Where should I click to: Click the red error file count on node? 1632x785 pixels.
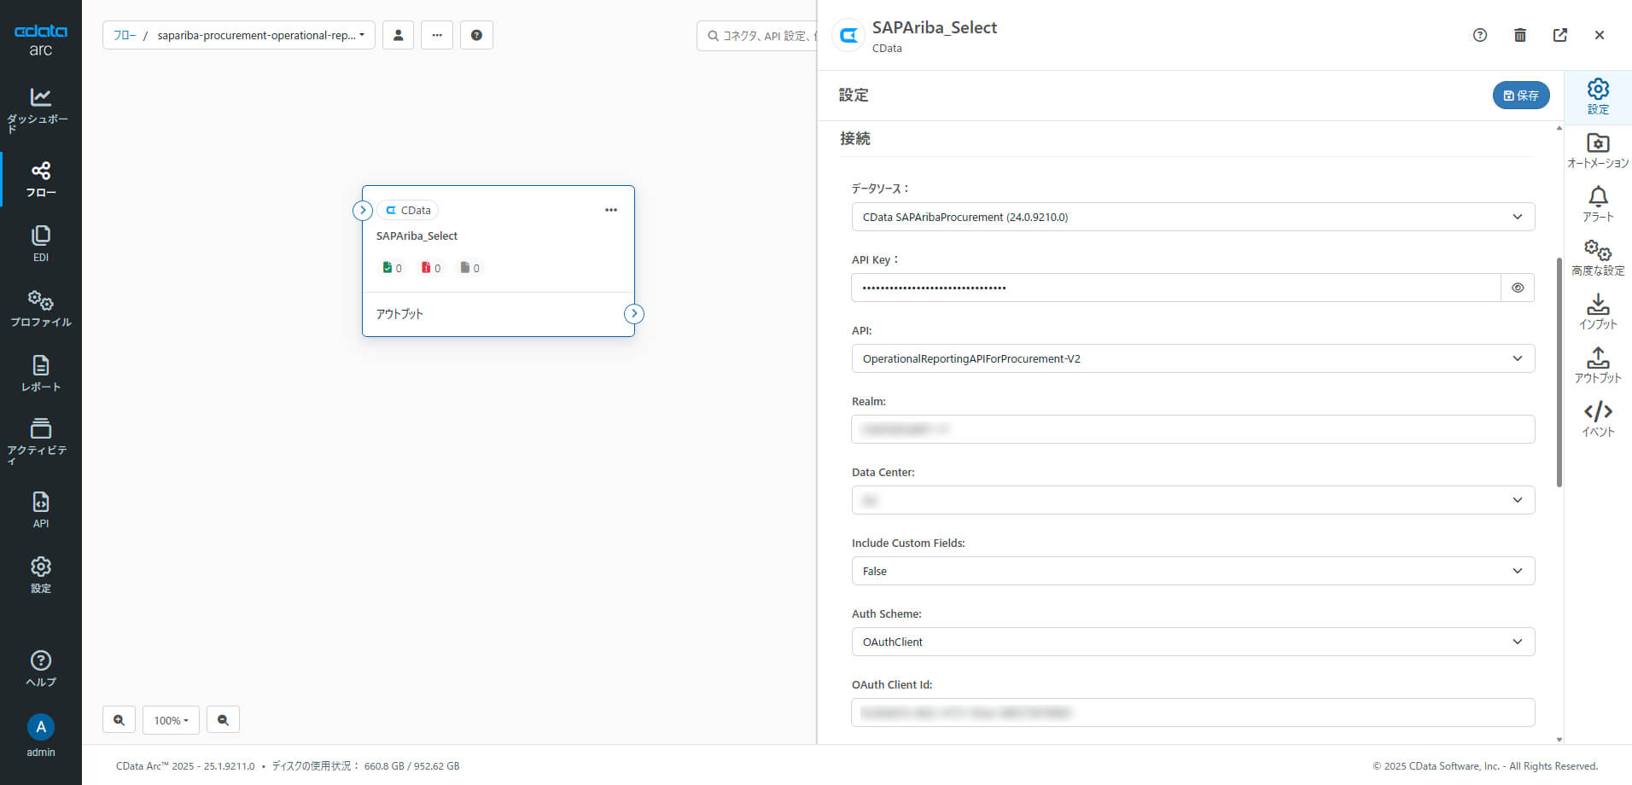click(431, 268)
